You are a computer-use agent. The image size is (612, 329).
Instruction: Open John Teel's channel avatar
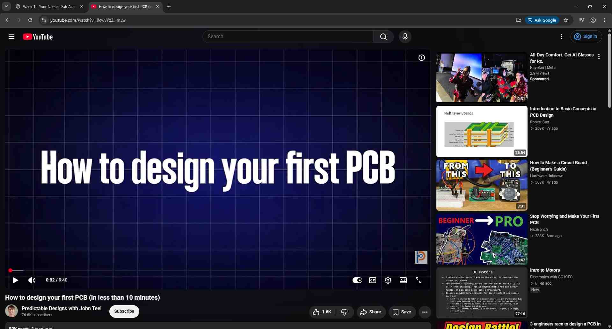11,311
